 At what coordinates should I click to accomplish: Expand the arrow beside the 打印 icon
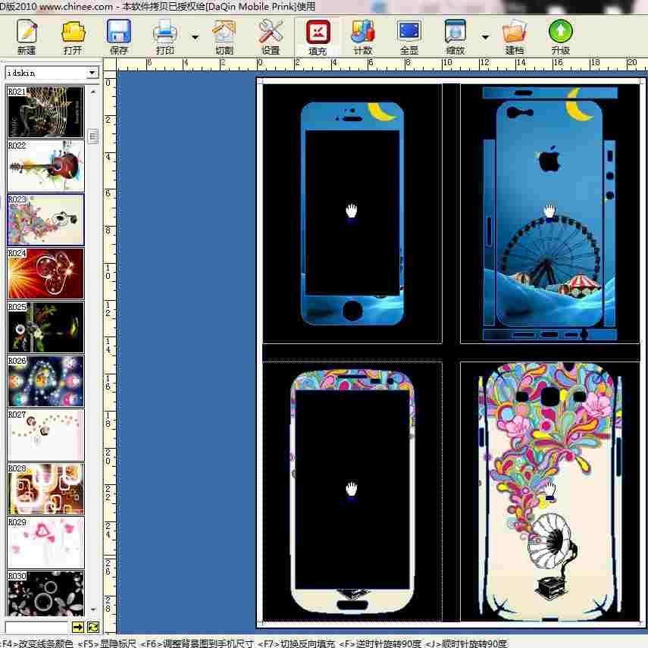pyautogui.click(x=195, y=37)
